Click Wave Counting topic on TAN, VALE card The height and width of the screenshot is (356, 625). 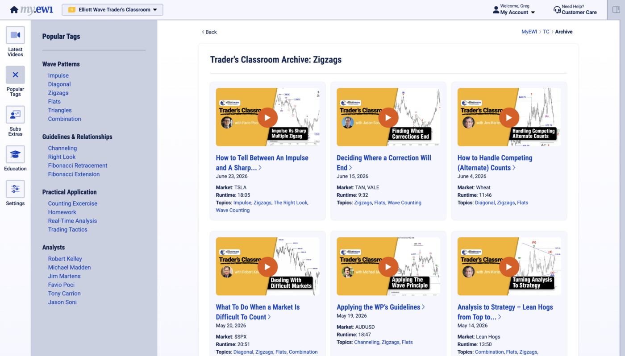(404, 203)
